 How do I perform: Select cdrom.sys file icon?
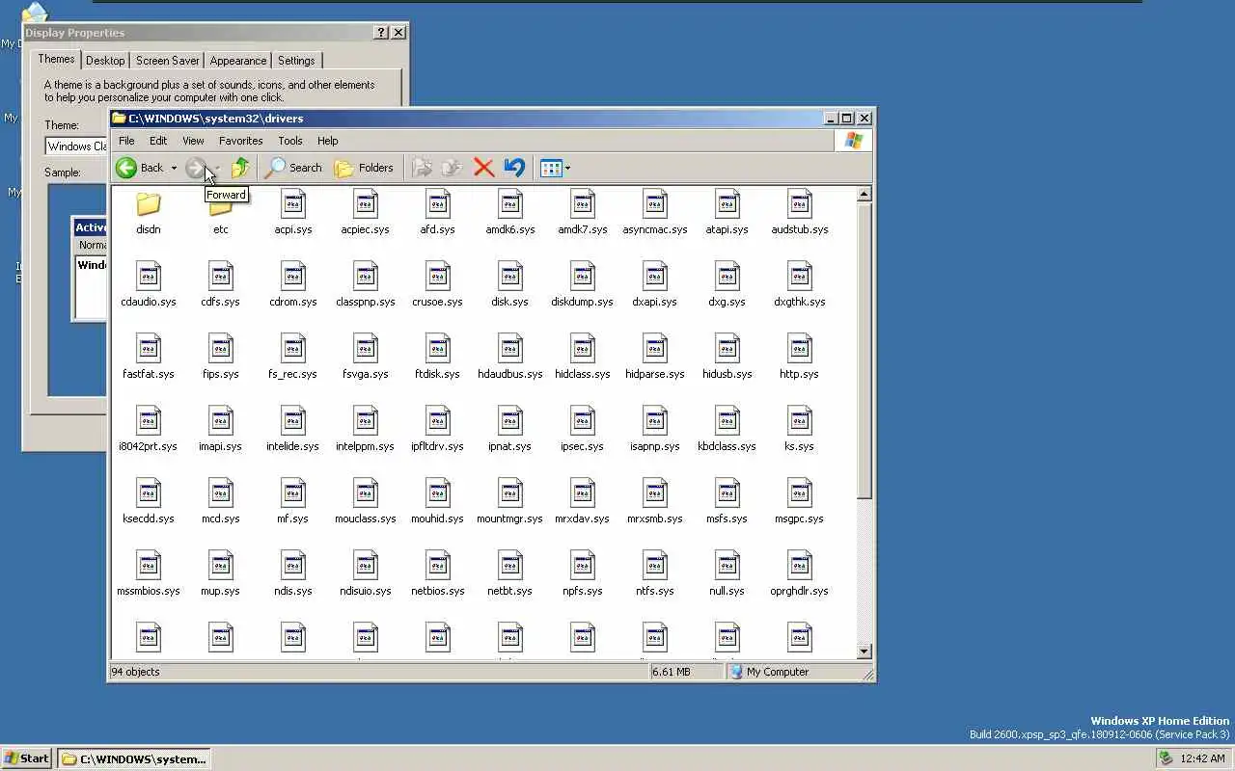(293, 277)
